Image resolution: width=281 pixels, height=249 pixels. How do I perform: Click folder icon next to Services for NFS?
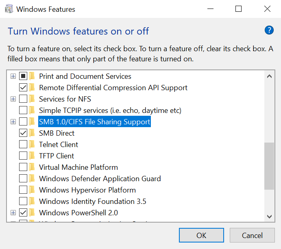click(x=32, y=99)
